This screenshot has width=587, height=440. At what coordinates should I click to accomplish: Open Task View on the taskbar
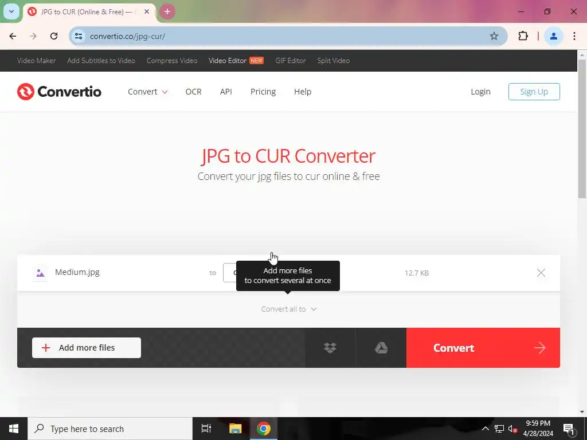206,429
